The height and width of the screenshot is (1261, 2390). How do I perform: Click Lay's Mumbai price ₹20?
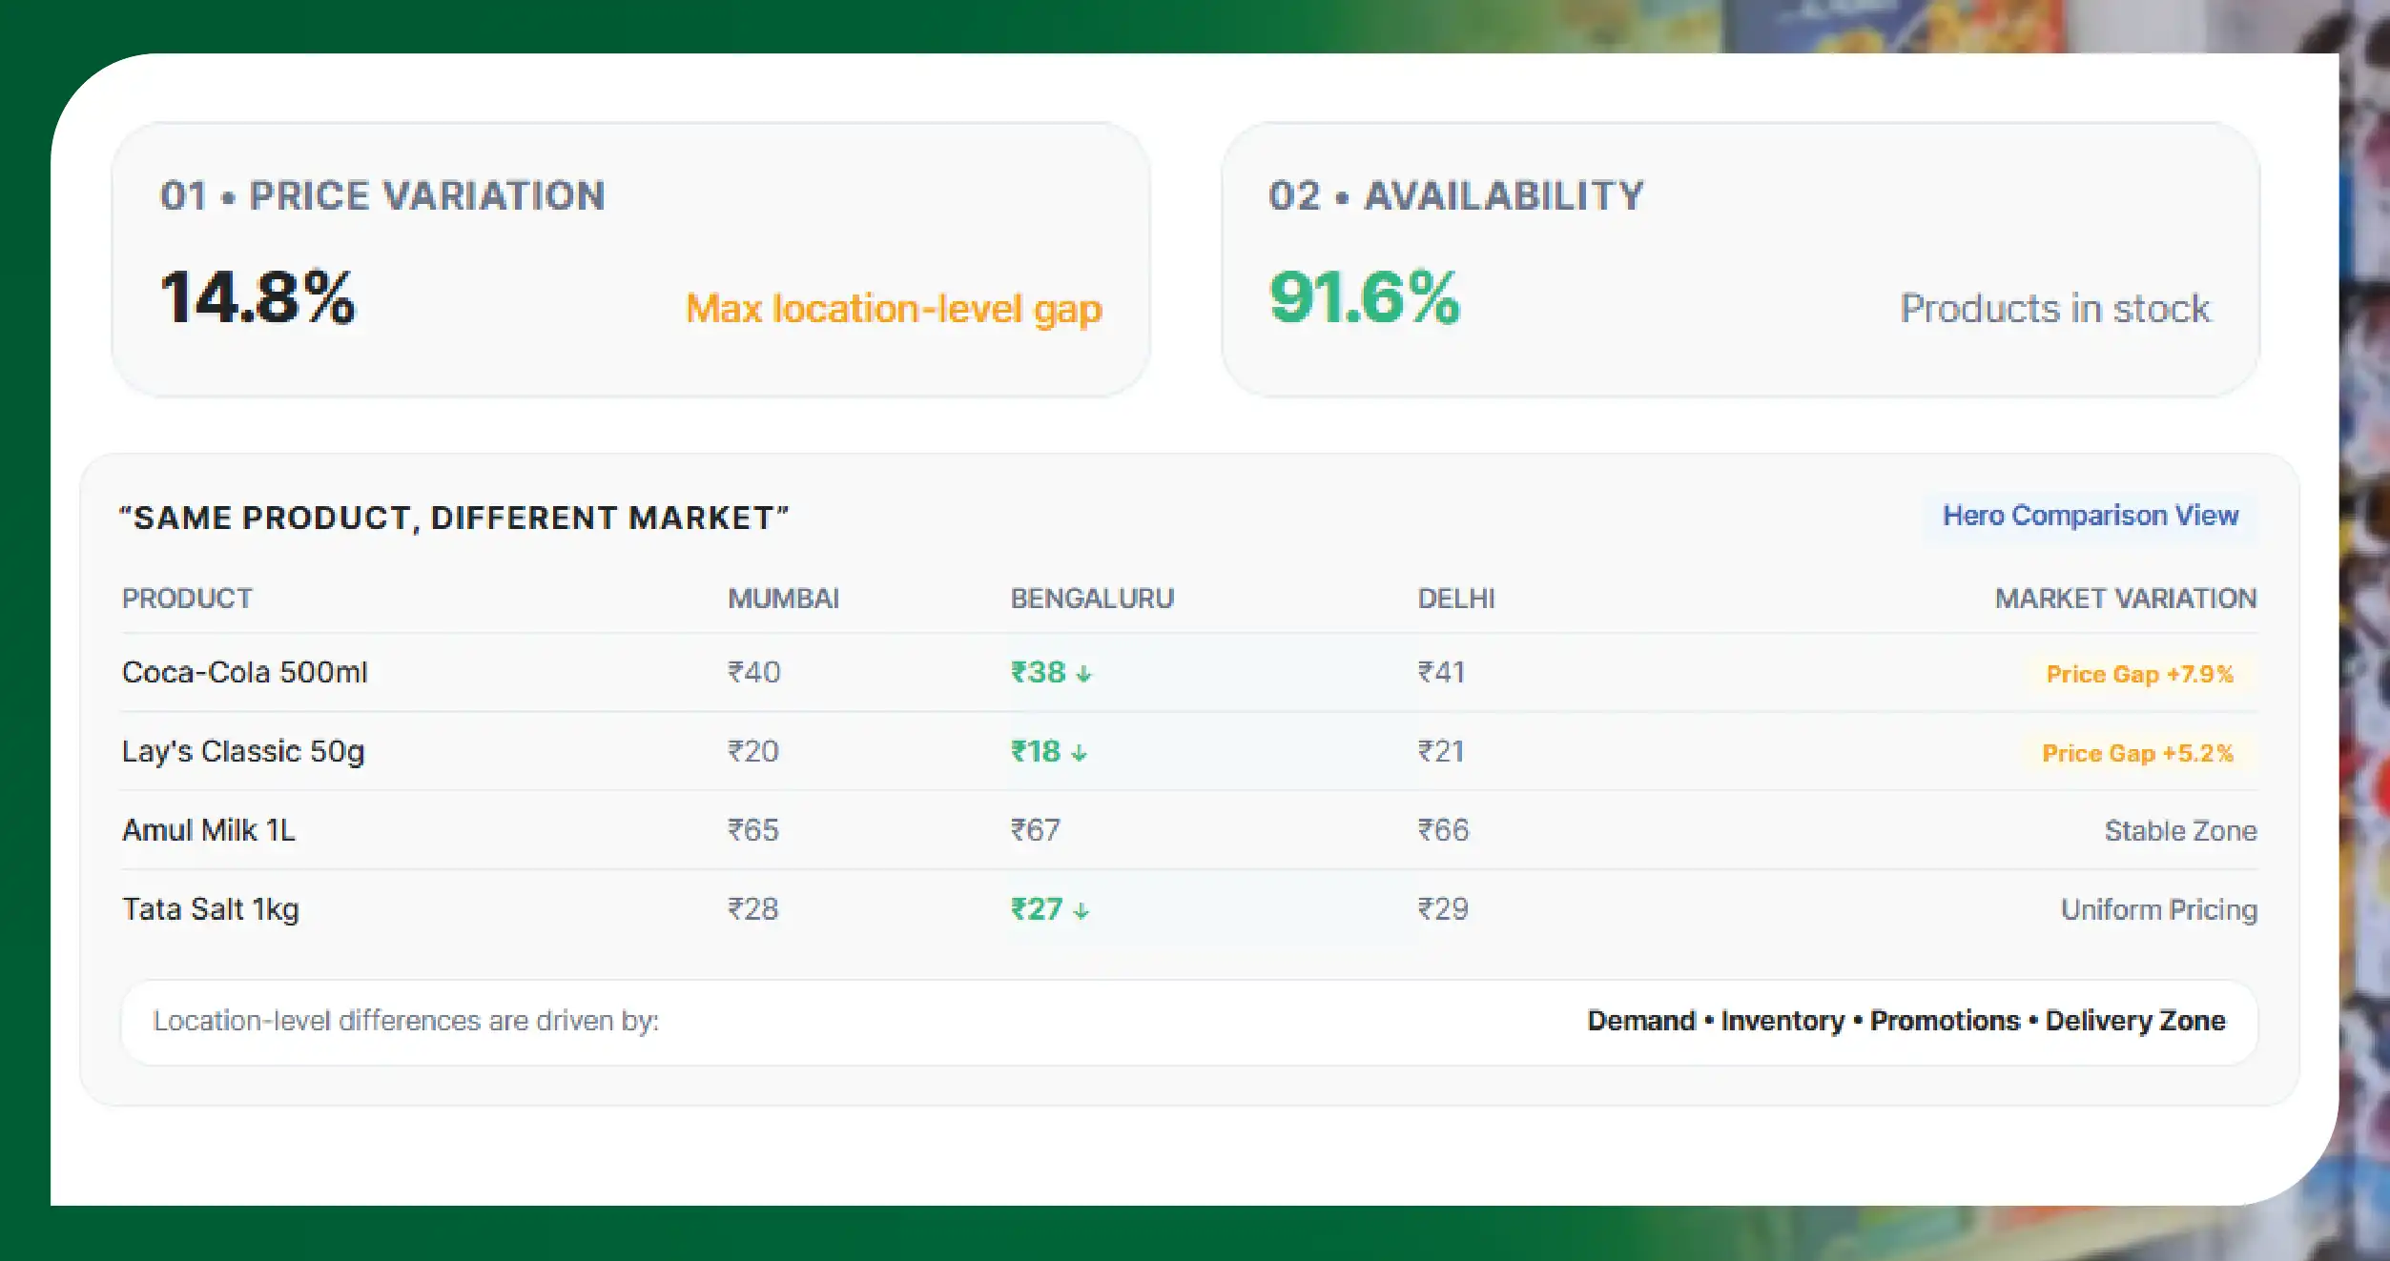point(753,751)
